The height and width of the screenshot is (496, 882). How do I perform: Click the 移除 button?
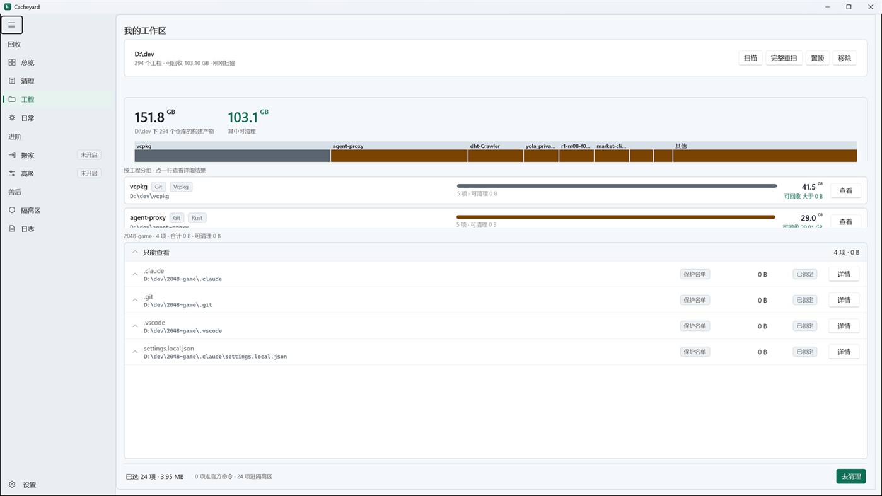tap(845, 58)
